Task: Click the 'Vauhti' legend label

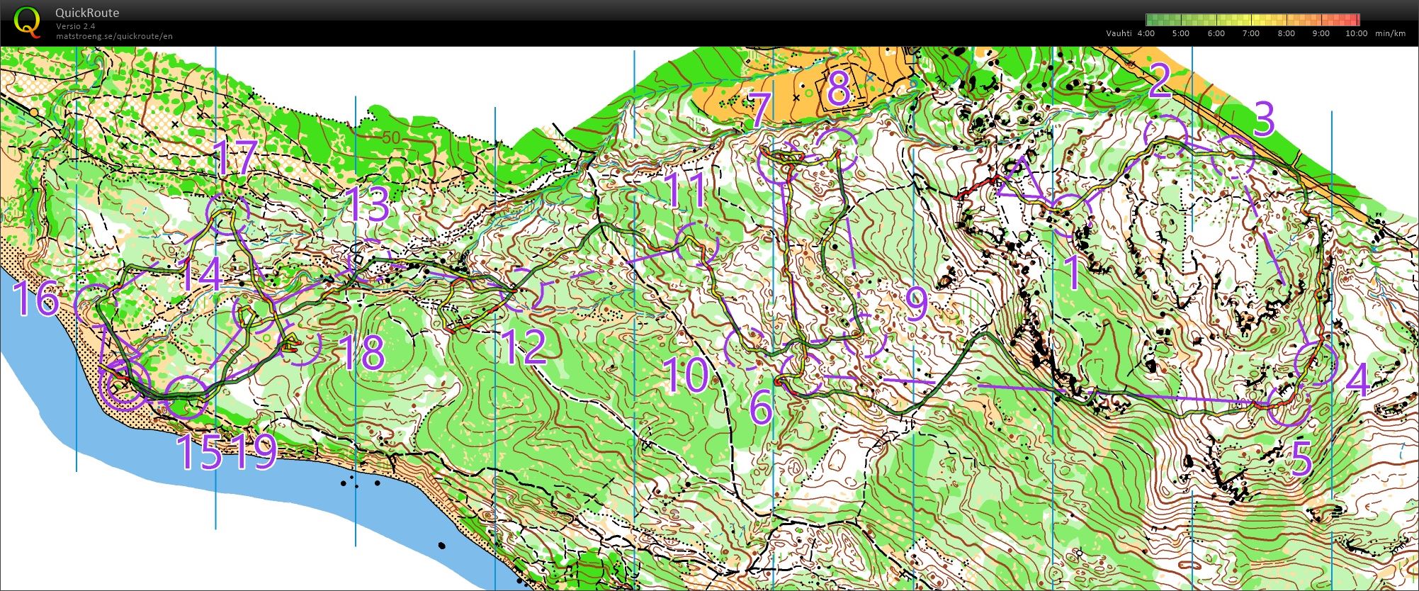Action: [1119, 33]
